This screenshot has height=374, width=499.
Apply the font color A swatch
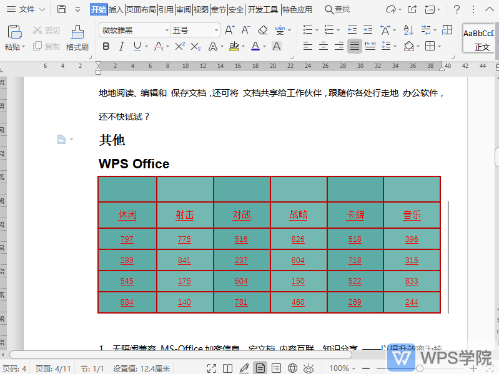click(x=255, y=46)
